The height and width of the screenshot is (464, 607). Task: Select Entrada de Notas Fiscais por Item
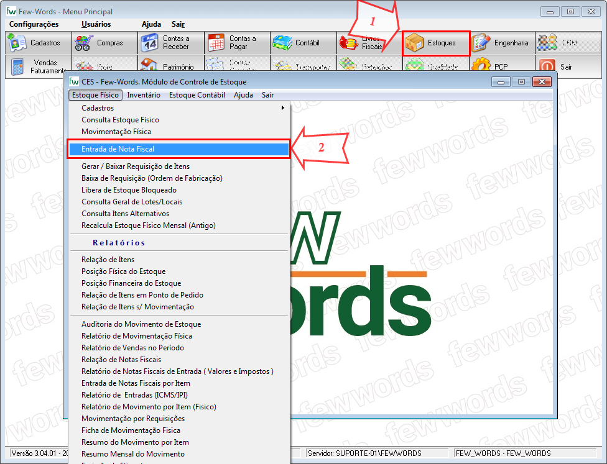(x=136, y=383)
